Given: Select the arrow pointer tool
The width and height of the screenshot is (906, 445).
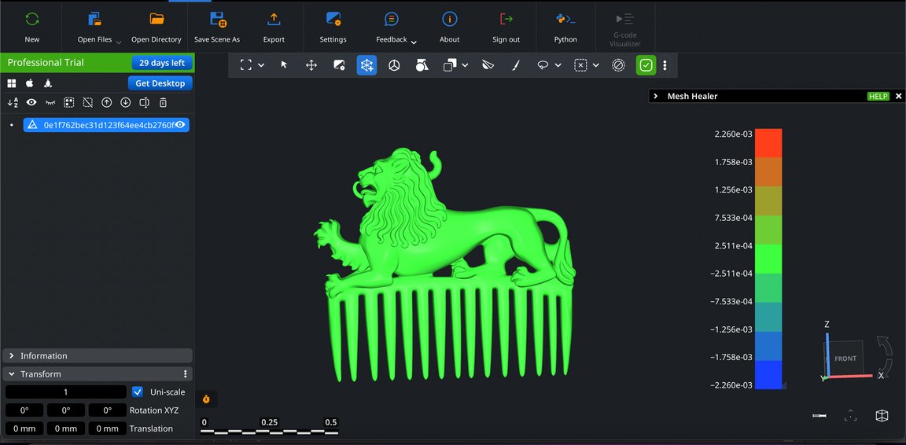Looking at the screenshot, I should click(284, 65).
